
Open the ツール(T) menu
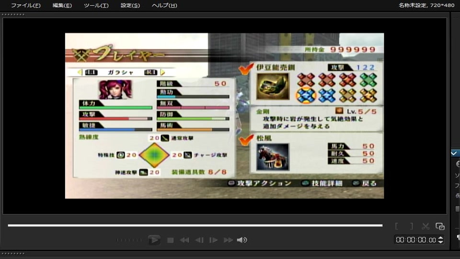pos(96,5)
